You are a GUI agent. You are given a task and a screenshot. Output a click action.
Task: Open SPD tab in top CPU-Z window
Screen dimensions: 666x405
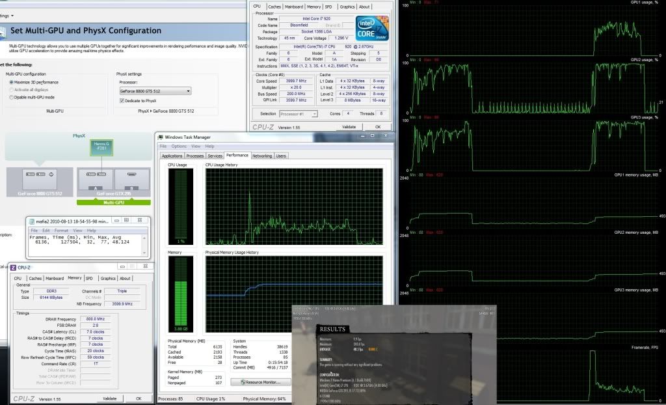(x=328, y=7)
